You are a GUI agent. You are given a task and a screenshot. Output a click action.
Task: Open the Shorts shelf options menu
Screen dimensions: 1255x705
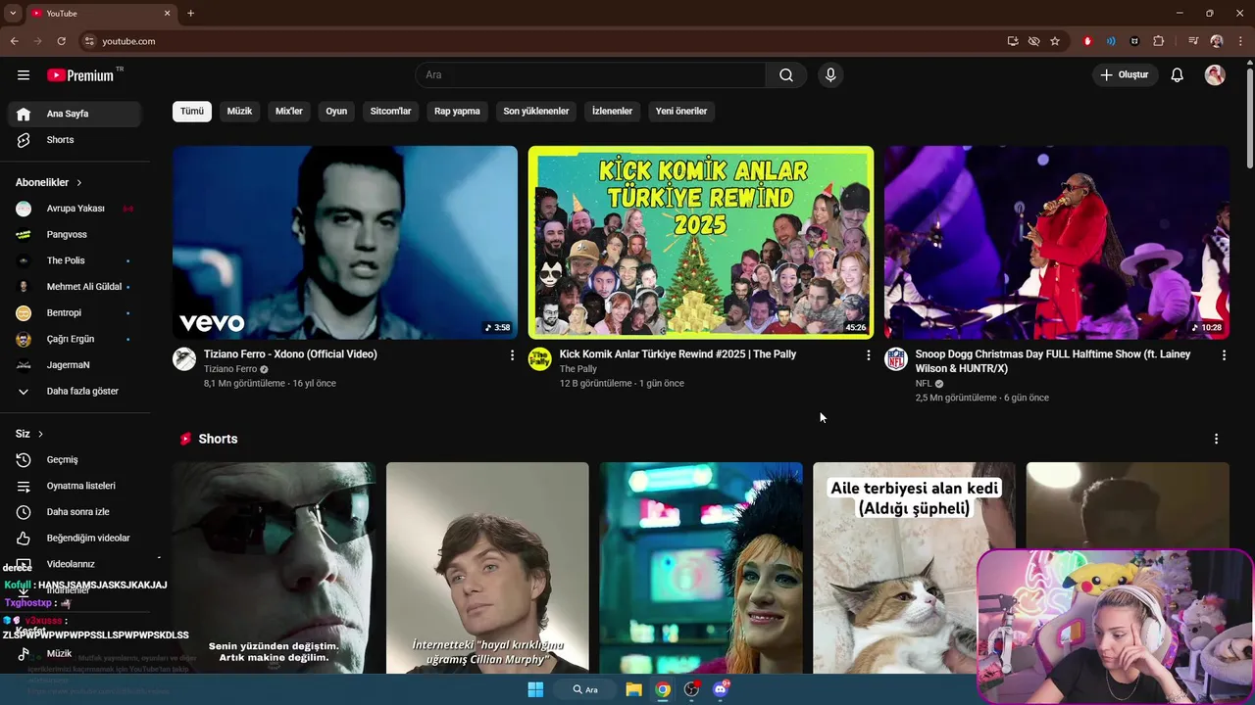[x=1216, y=440]
